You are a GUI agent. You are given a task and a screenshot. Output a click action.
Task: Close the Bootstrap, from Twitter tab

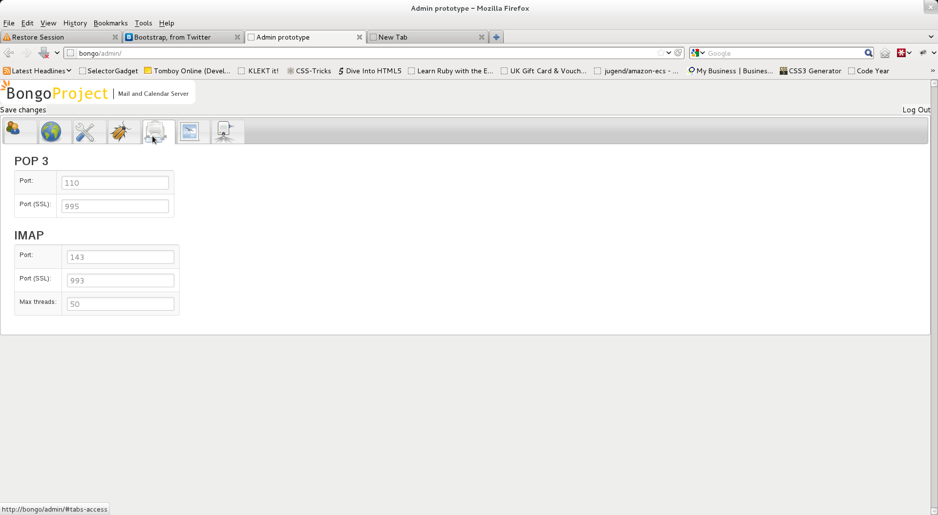pyautogui.click(x=237, y=37)
